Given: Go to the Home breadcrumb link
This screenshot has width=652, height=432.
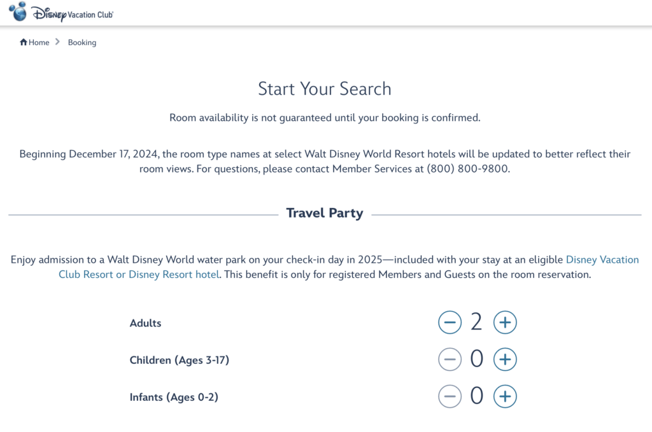Looking at the screenshot, I should click(38, 43).
